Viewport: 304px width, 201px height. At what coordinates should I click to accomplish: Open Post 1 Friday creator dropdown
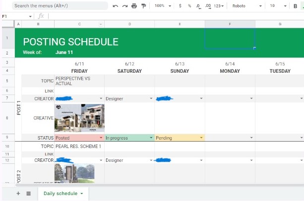tap(101, 99)
